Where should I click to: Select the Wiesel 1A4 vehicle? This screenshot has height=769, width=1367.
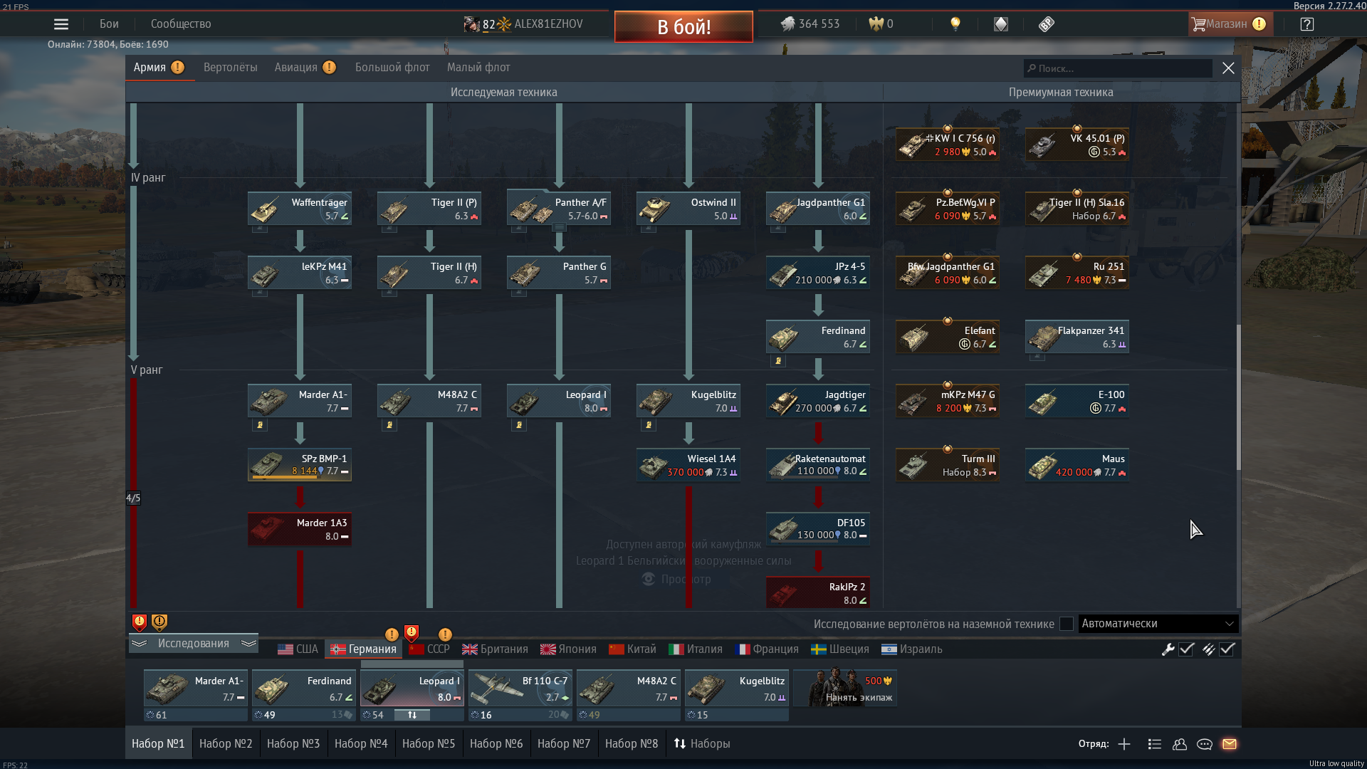pos(688,465)
